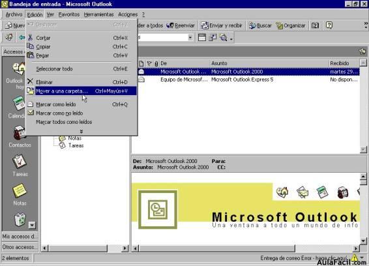Click the Reenviar toolbar button
The height and width of the screenshot is (266, 369).
[x=181, y=25]
